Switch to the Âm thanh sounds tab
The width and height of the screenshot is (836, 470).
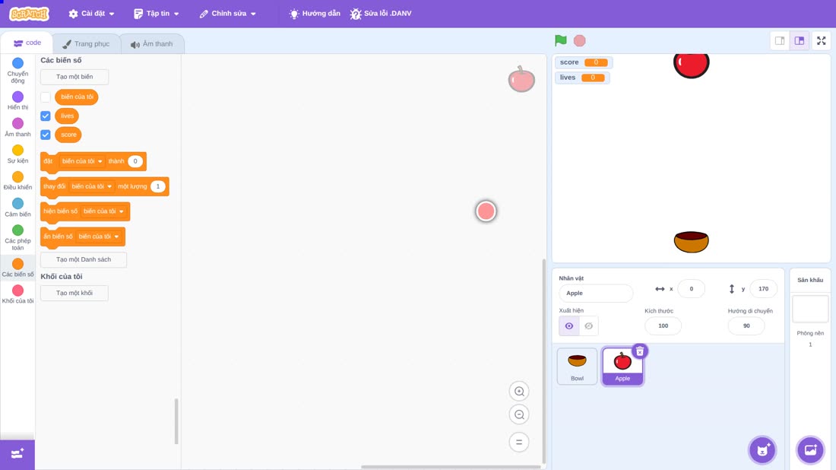[152, 44]
